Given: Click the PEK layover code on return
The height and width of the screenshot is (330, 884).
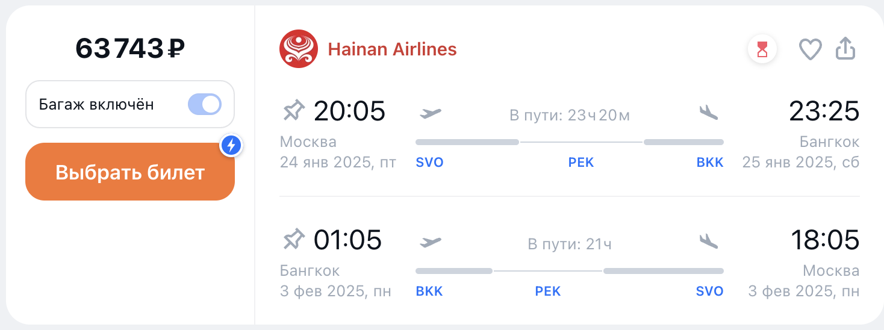Looking at the screenshot, I should click(547, 291).
